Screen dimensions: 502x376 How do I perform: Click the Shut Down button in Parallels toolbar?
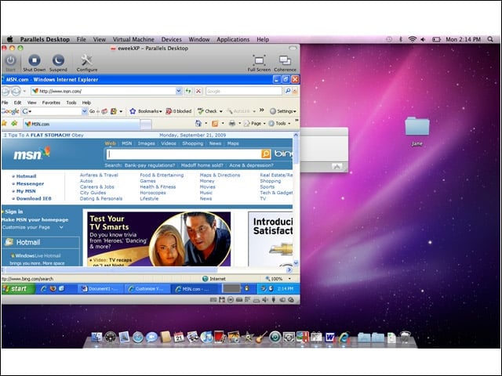click(x=35, y=63)
